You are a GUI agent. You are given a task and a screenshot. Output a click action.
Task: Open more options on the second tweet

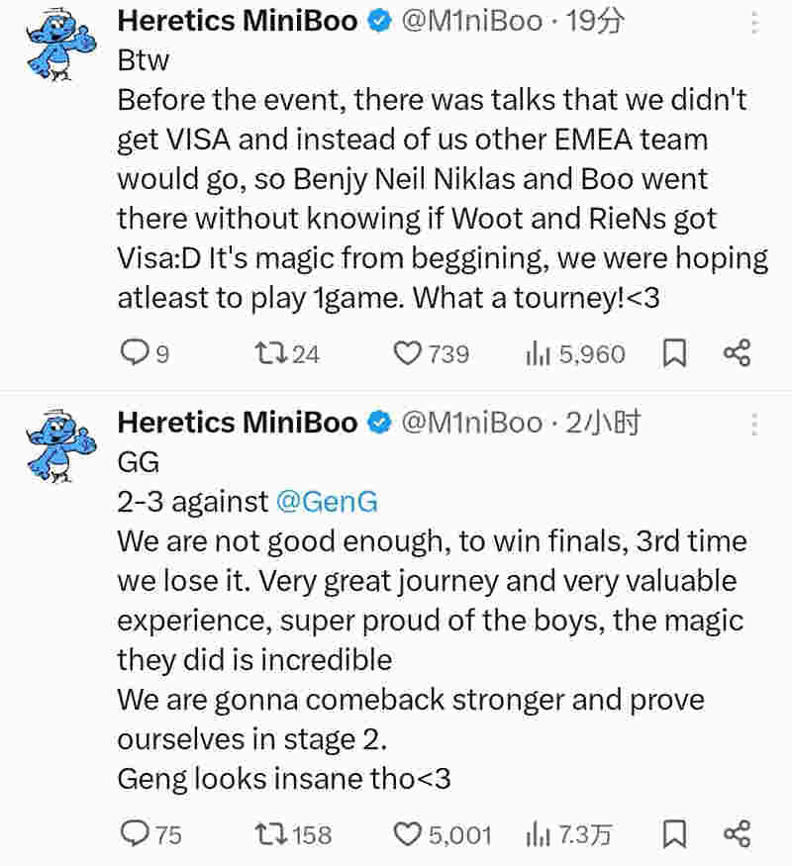754,424
